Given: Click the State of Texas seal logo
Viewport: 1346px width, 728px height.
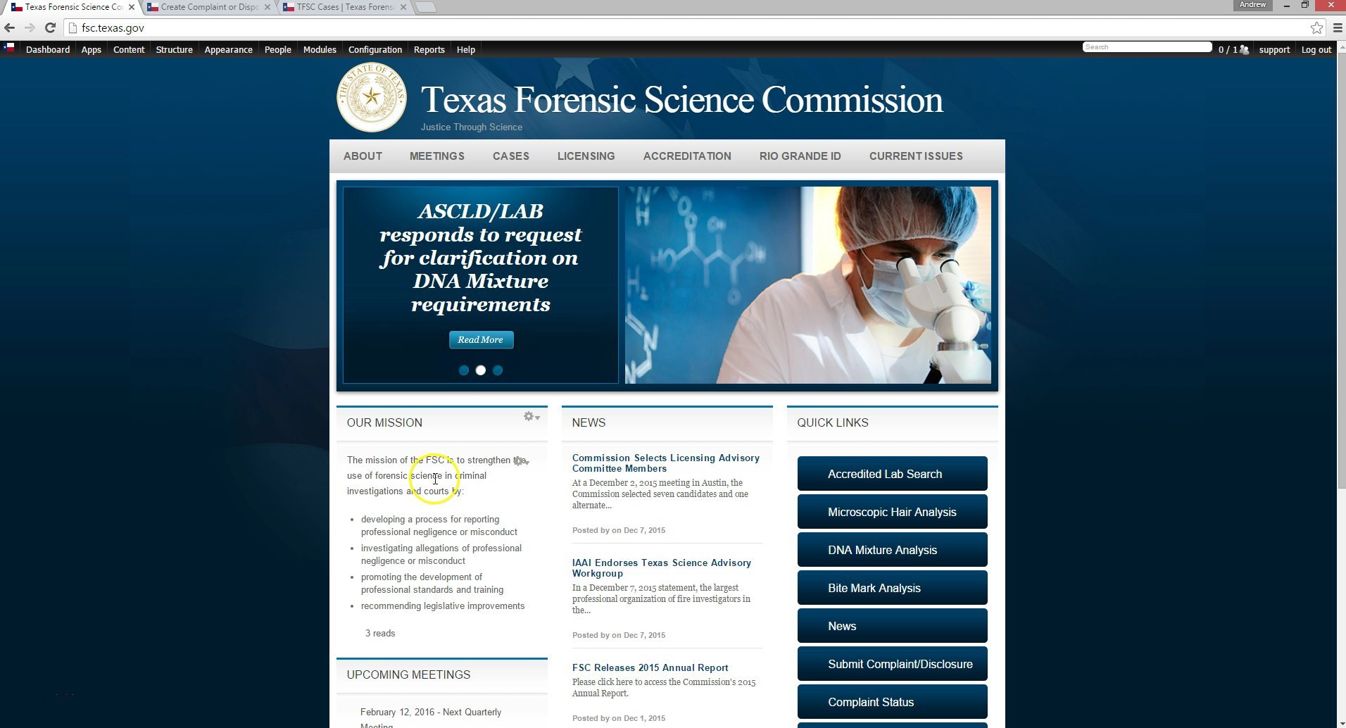Looking at the screenshot, I should [372, 97].
